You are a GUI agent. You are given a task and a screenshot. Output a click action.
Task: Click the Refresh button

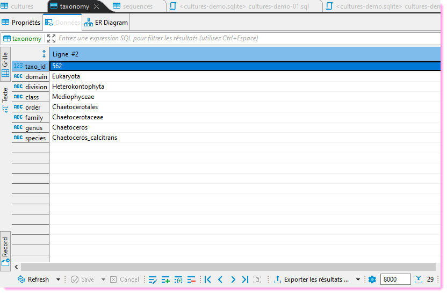(x=33, y=279)
